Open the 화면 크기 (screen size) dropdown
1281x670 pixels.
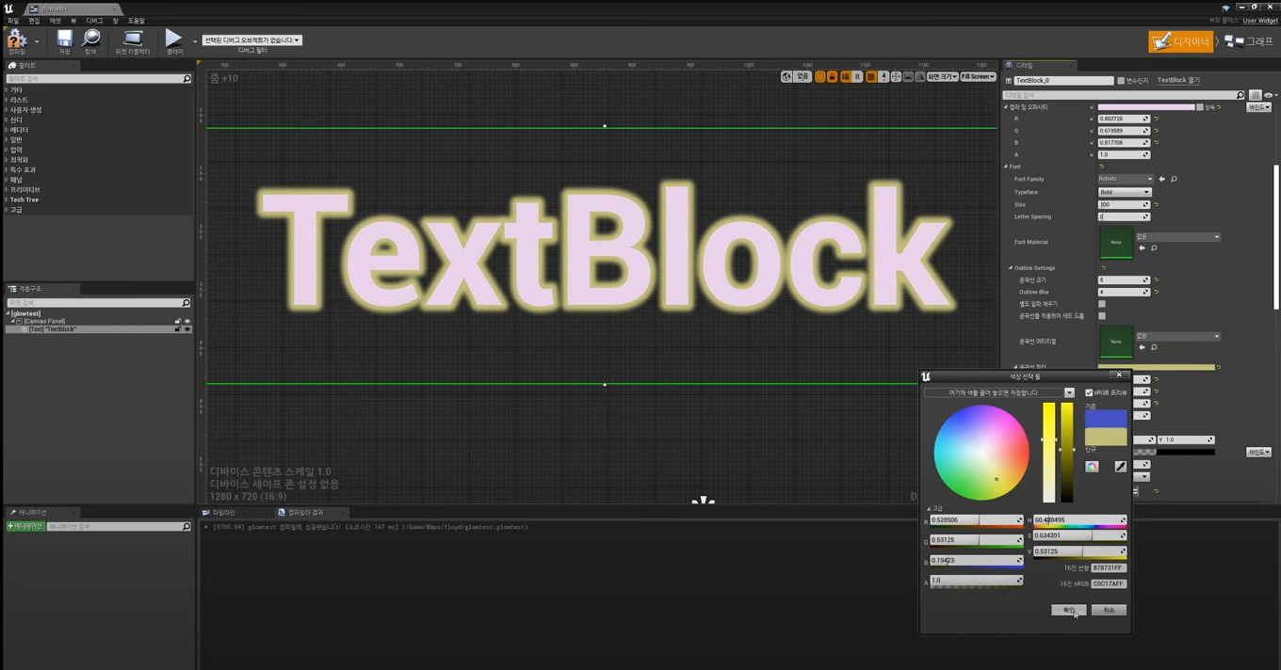(x=942, y=76)
